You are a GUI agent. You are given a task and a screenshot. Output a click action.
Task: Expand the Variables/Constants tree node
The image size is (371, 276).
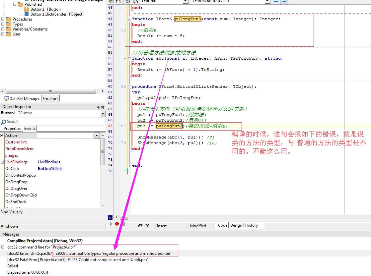click(x=3, y=29)
